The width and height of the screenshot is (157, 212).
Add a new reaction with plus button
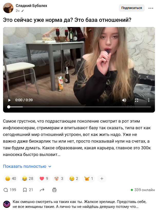[x=102, y=179]
